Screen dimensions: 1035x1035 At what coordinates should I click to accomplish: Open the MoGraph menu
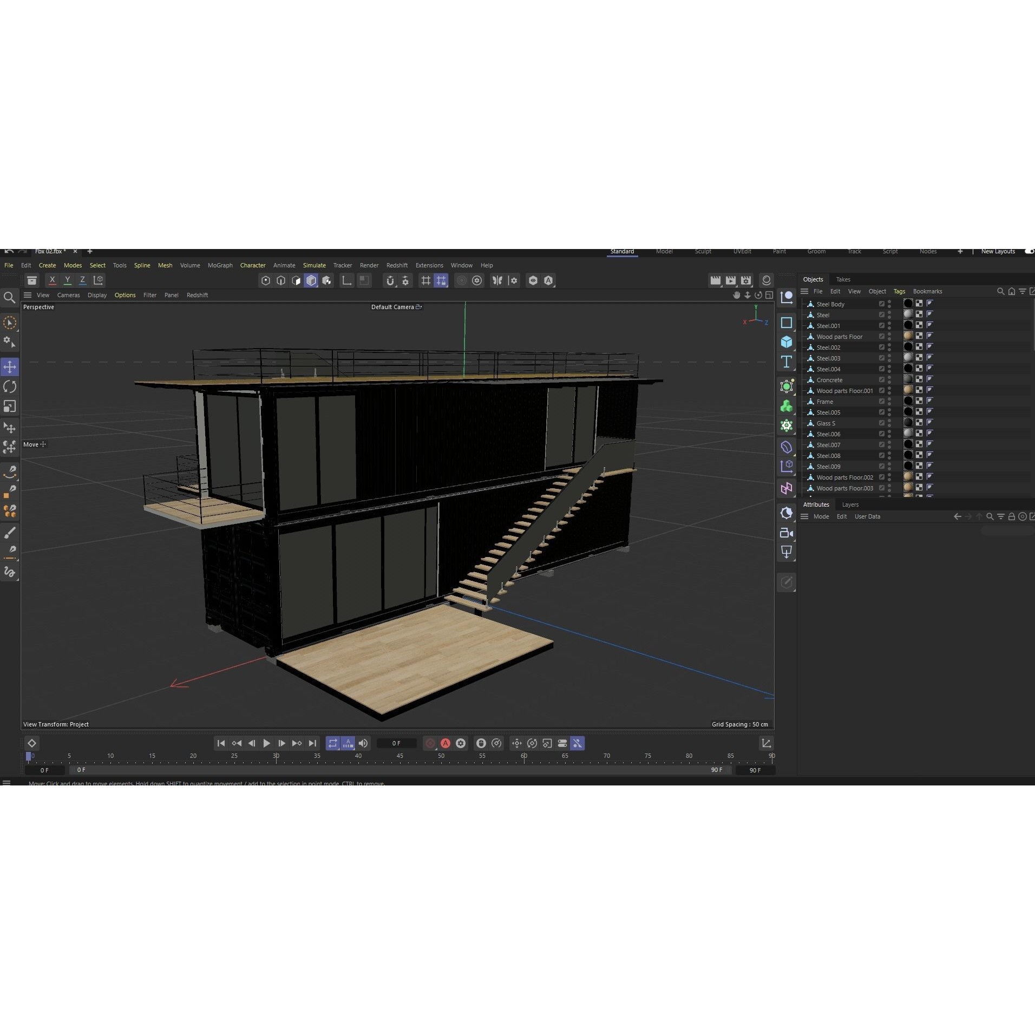click(219, 265)
